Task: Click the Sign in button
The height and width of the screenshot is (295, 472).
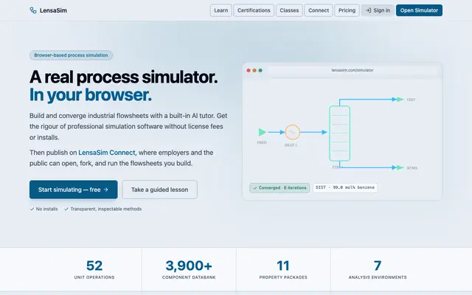Action: 378,10
